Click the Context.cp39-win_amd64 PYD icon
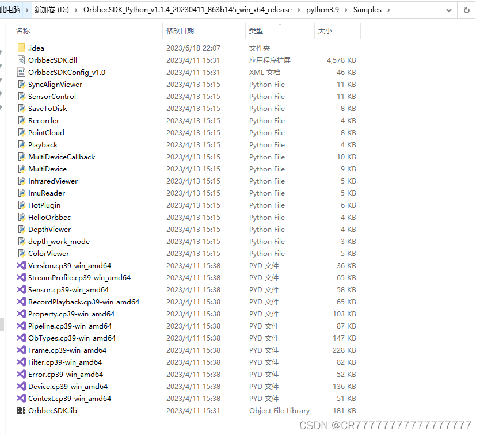This screenshot has width=480, height=435. [x=21, y=399]
